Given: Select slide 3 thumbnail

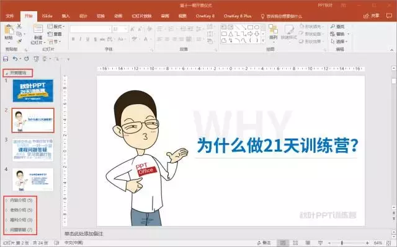Looking at the screenshot, I should click(33, 150).
